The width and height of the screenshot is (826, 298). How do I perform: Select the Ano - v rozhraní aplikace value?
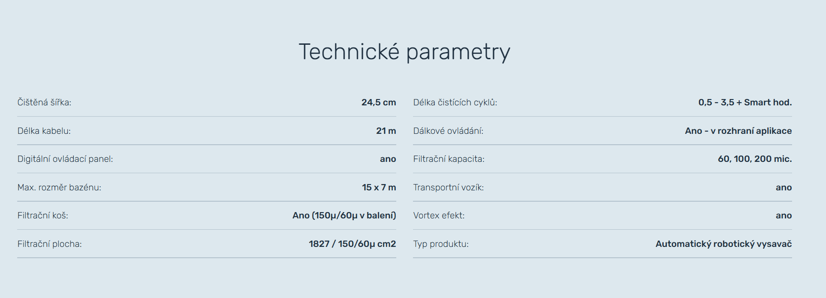738,131
